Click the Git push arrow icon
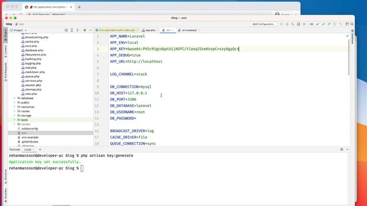The height and width of the screenshot is (206, 367). point(329,24)
